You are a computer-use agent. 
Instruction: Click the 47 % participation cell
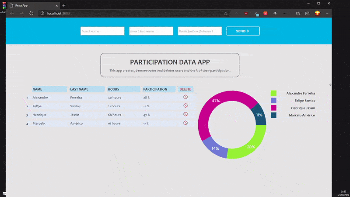pyautogui.click(x=147, y=115)
